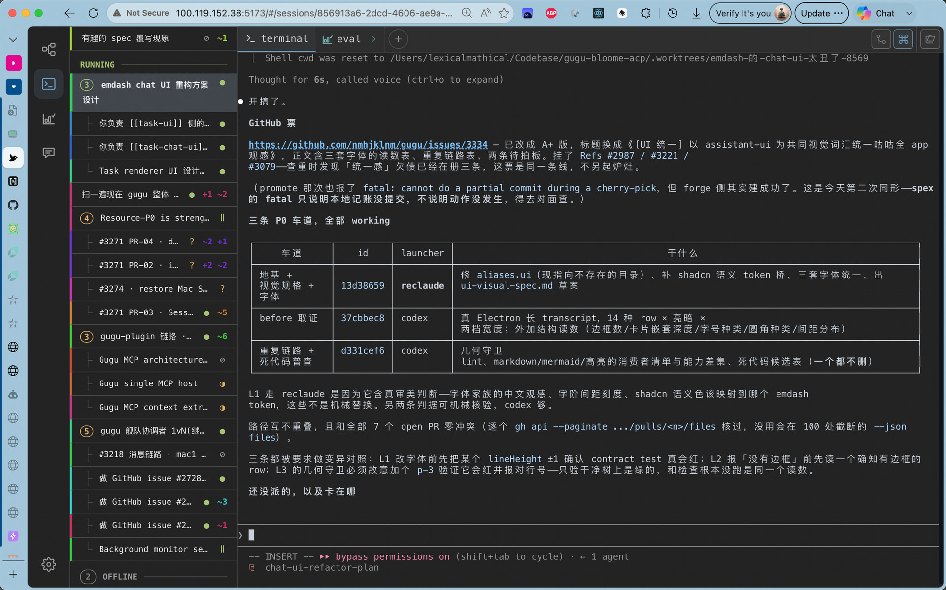This screenshot has height=590, width=946.
Task: Expand the OFFLINE section badge 2
Action: (88, 576)
